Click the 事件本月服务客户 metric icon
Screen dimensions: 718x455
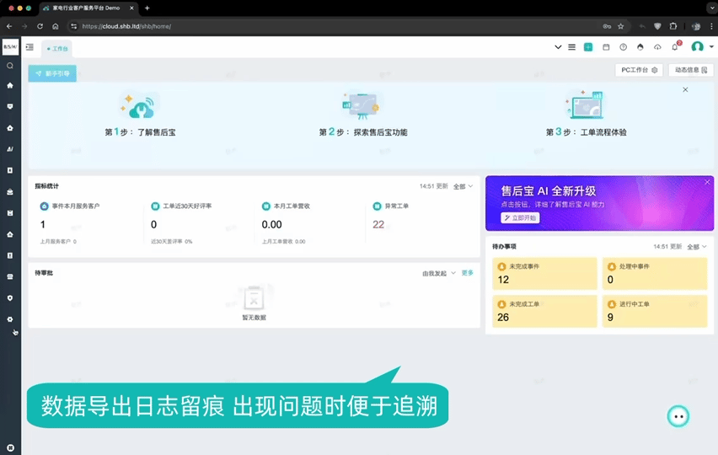click(x=44, y=206)
